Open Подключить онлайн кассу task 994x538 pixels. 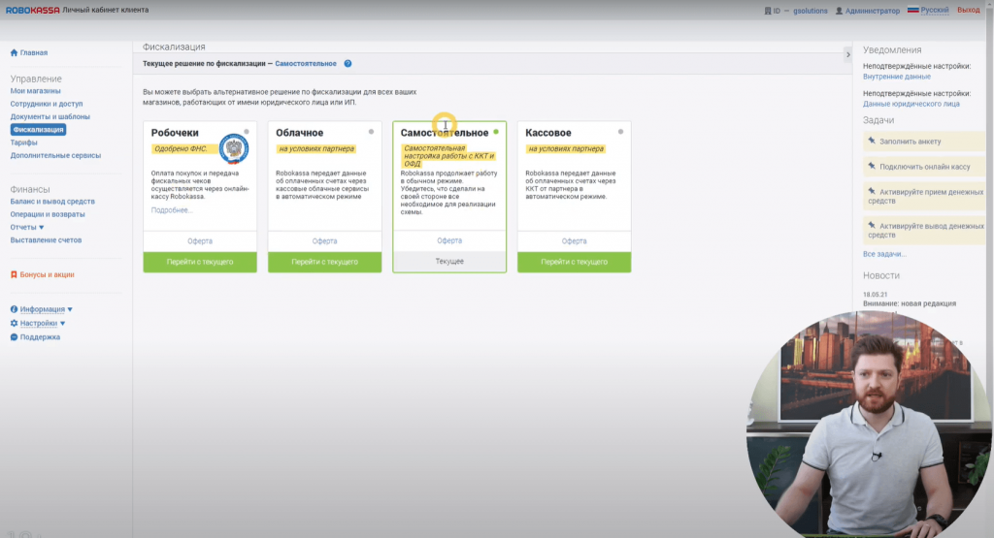click(924, 167)
